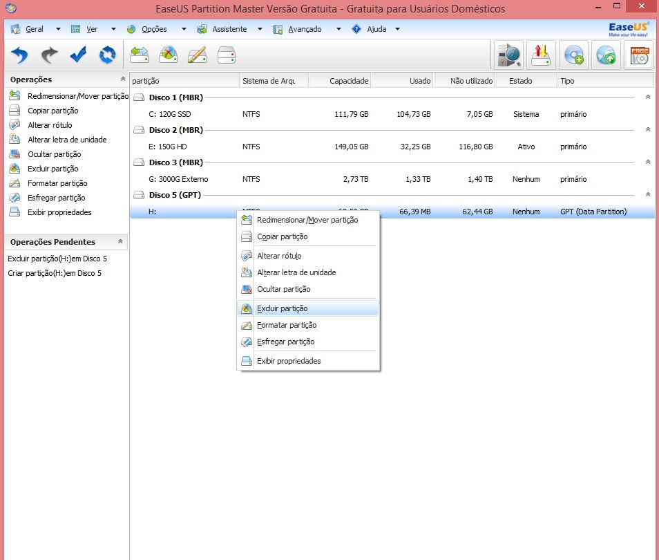Choose Ocultar partição in context menu
Image resolution: width=659 pixels, height=560 pixels.
pos(308,289)
